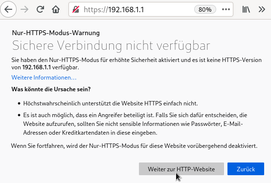Expand the toolbar overflow chevron

(262, 9)
